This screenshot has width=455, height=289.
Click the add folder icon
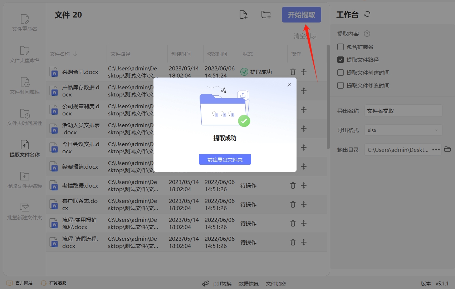pos(266,15)
